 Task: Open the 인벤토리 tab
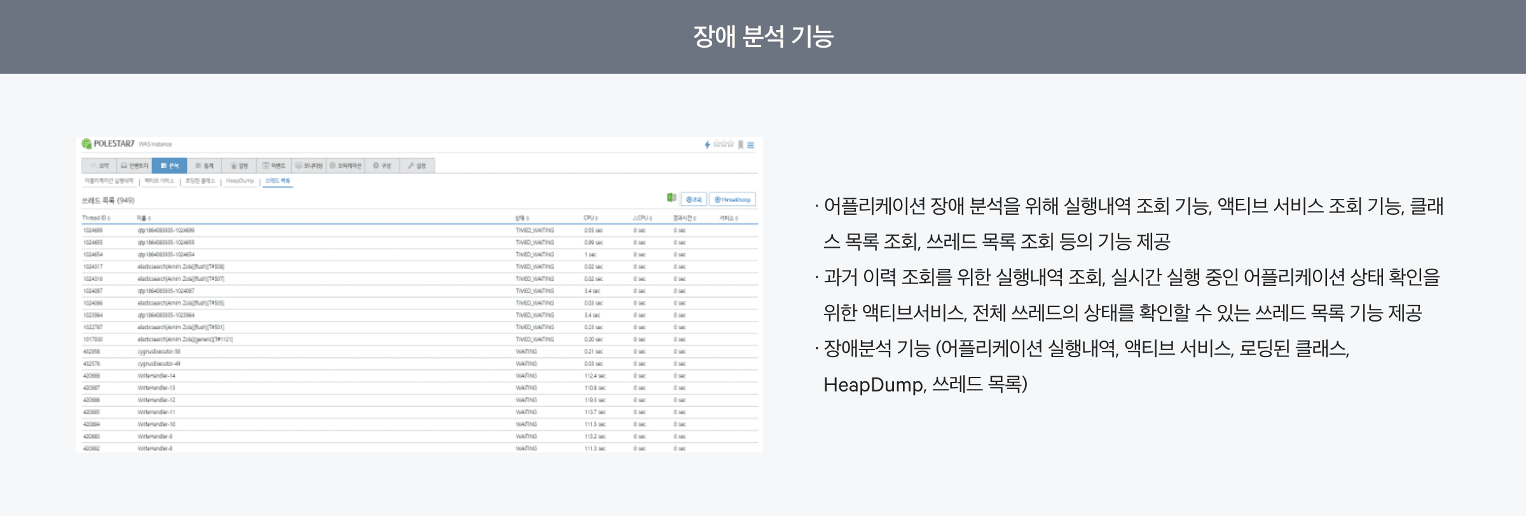(x=134, y=166)
